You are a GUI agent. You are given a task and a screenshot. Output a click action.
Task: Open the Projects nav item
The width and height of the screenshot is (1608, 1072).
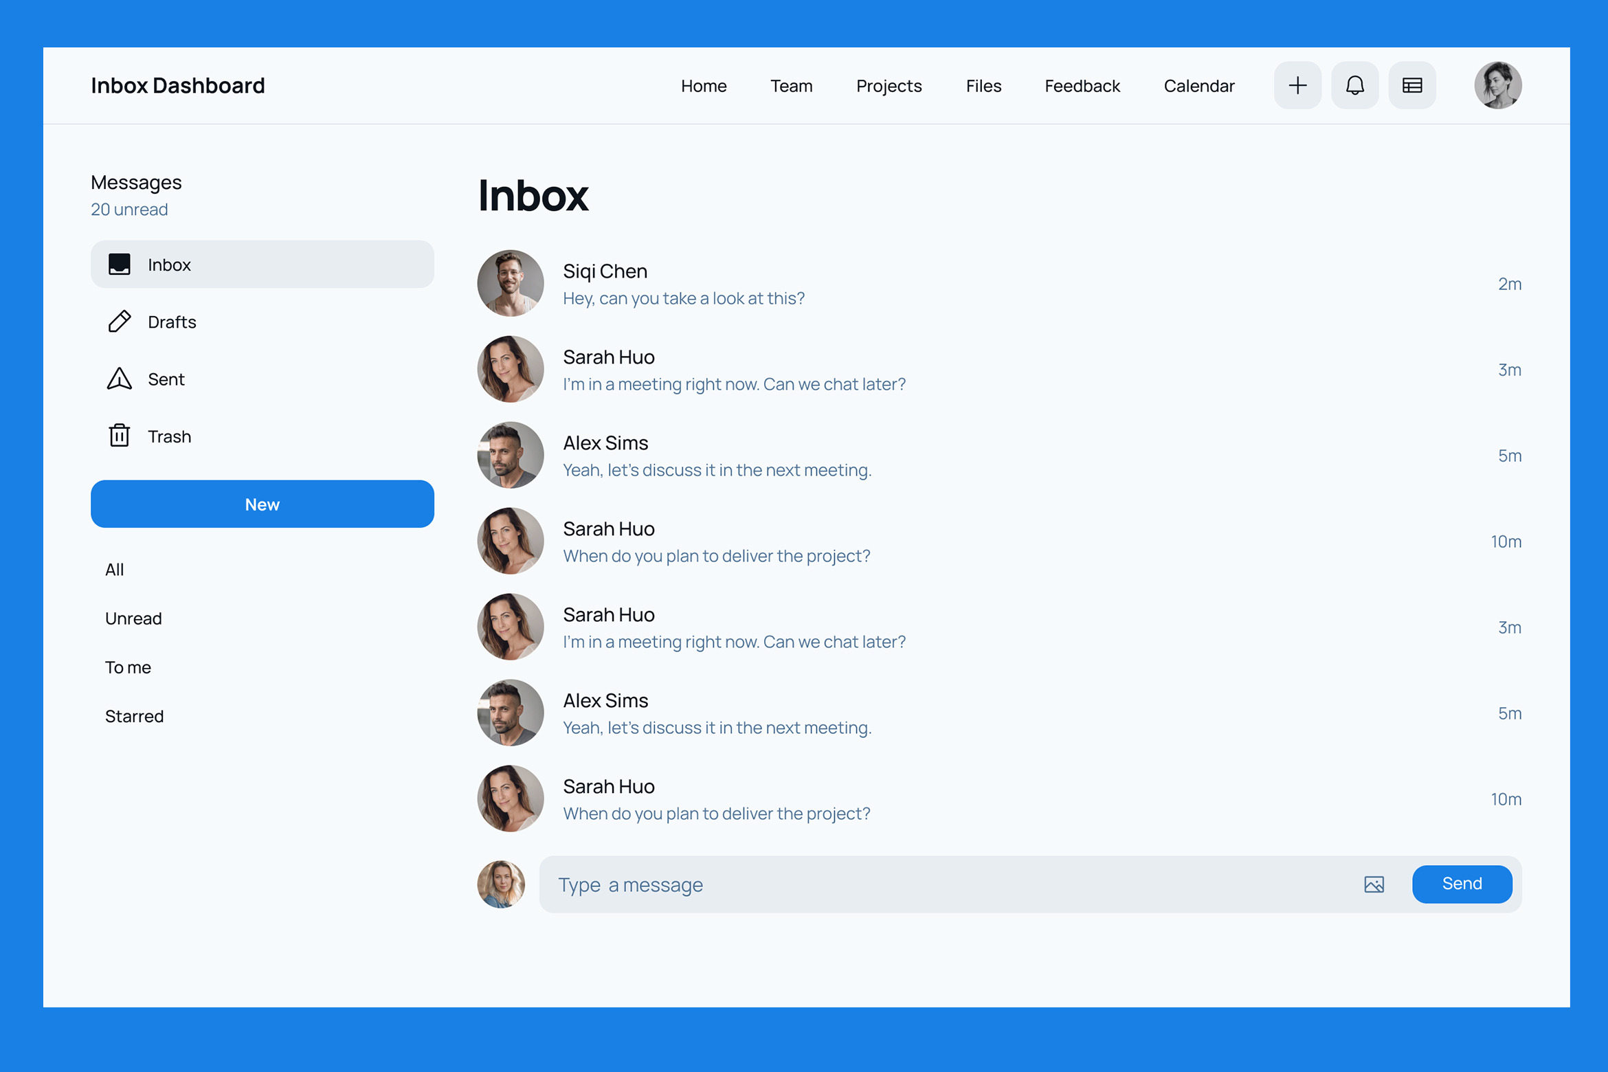click(x=889, y=86)
